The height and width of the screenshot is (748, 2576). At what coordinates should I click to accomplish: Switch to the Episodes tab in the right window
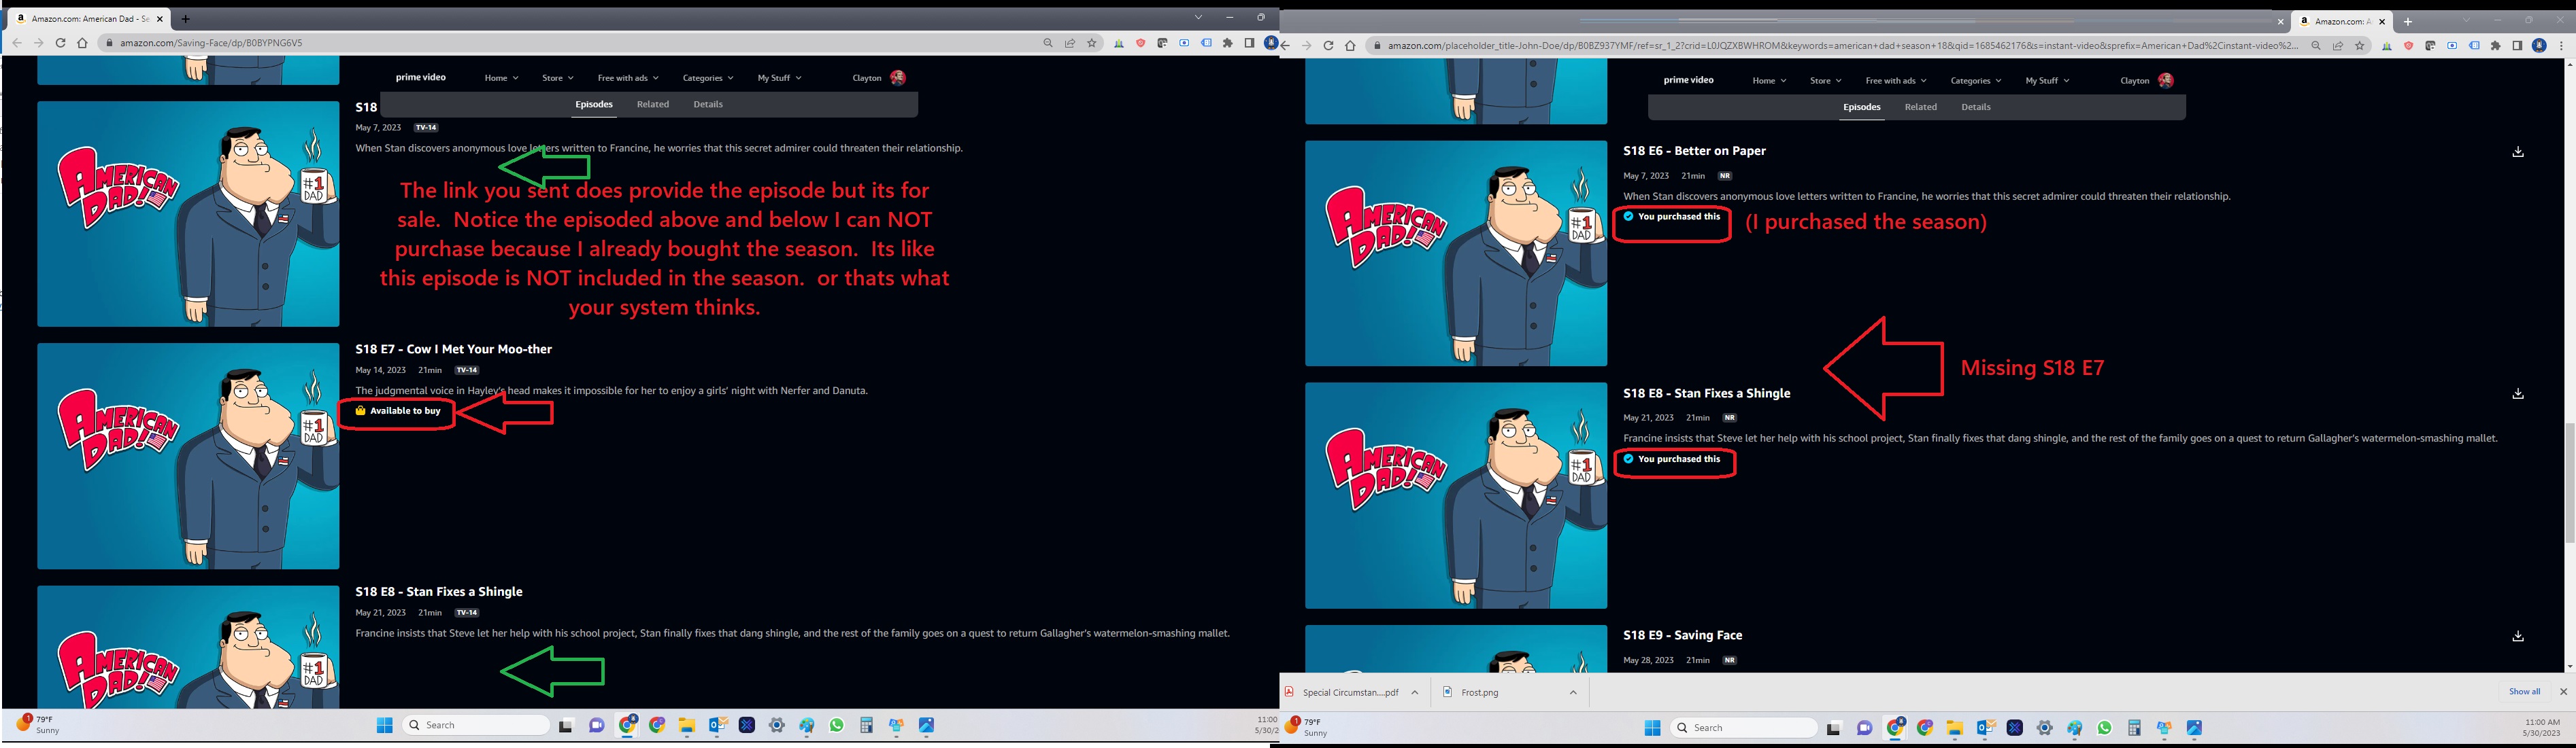pos(1862,108)
